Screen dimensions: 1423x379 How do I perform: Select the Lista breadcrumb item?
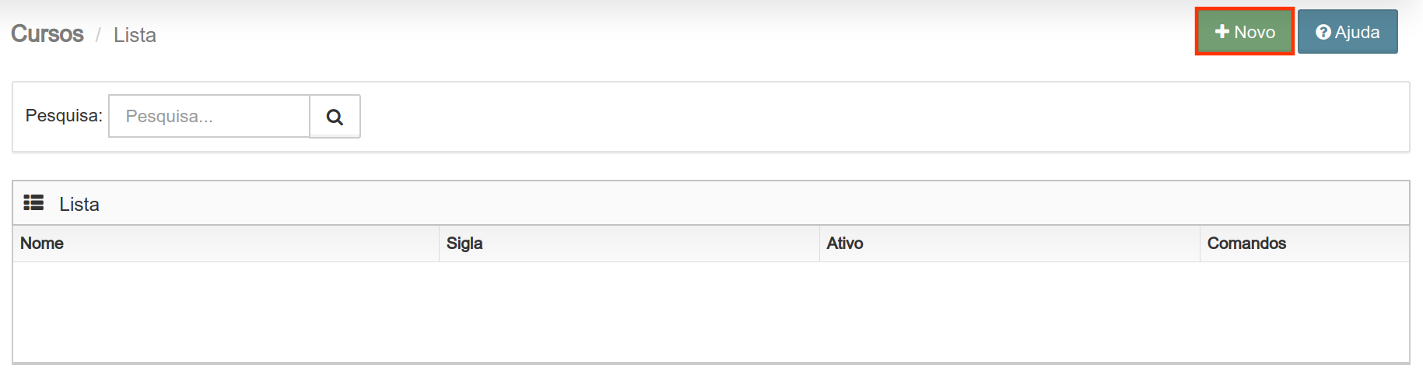click(135, 35)
